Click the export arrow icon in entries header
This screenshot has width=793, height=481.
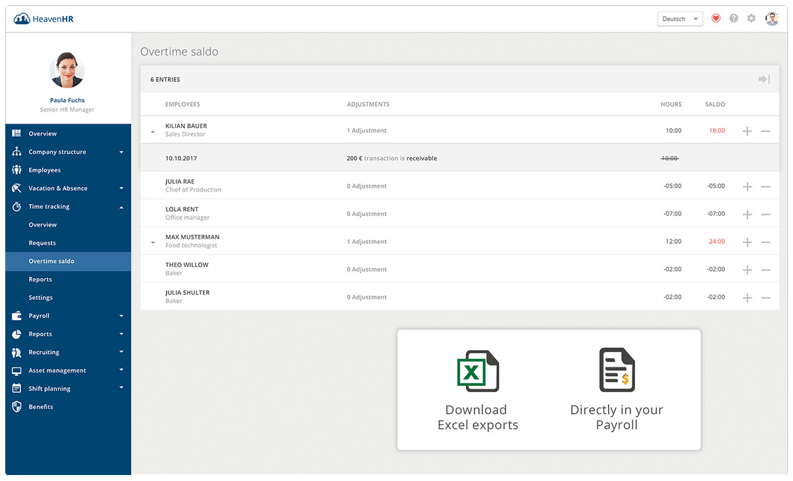[x=764, y=79]
